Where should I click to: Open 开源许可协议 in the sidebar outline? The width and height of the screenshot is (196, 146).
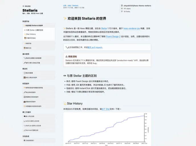click(x=31, y=38)
